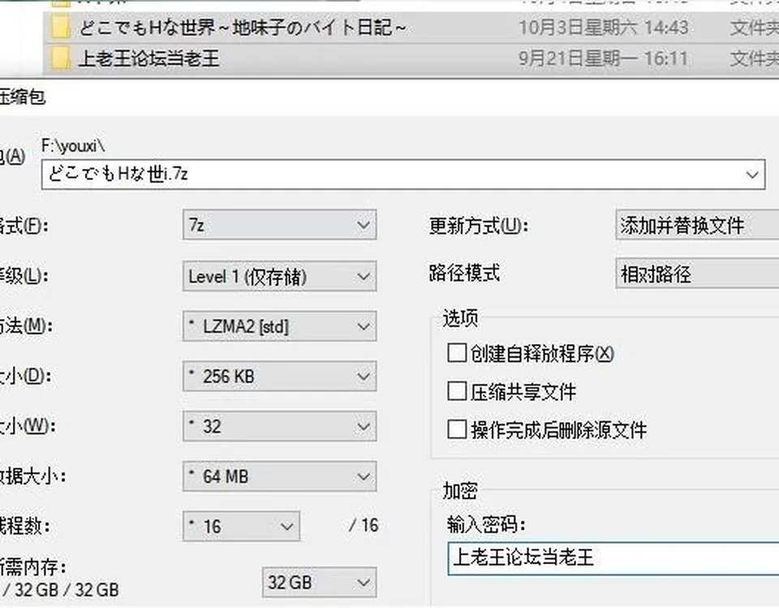Expand the 256 KB dictionary size dropdown
Image resolution: width=779 pixels, height=608 pixels.
point(279,377)
